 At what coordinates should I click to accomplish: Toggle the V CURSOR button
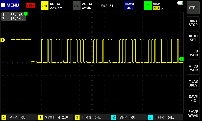[193, 68]
